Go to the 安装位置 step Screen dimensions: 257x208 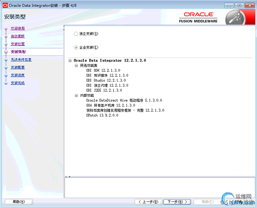(18, 44)
